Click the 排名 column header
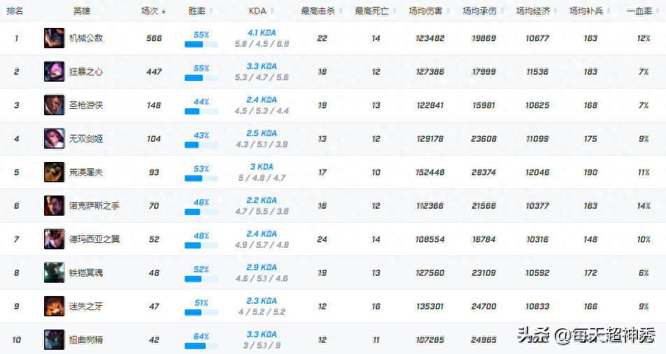This screenshot has width=666, height=354. (x=15, y=11)
